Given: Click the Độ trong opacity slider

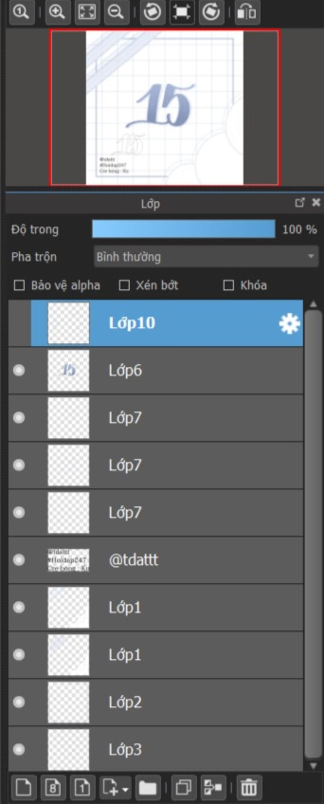Looking at the screenshot, I should coord(184,229).
